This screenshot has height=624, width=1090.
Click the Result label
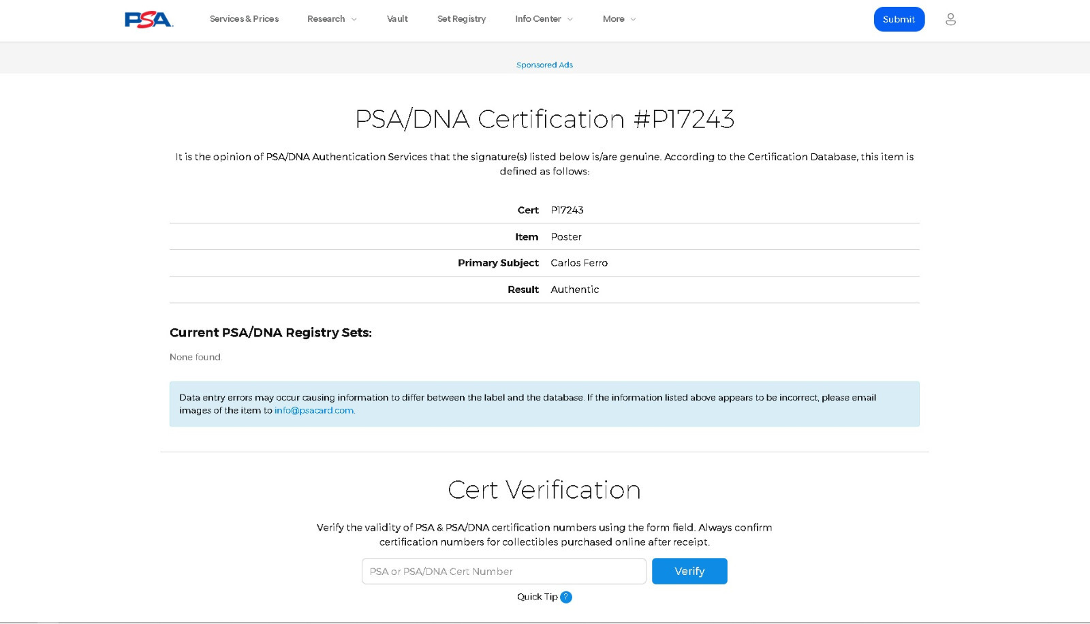523,290
